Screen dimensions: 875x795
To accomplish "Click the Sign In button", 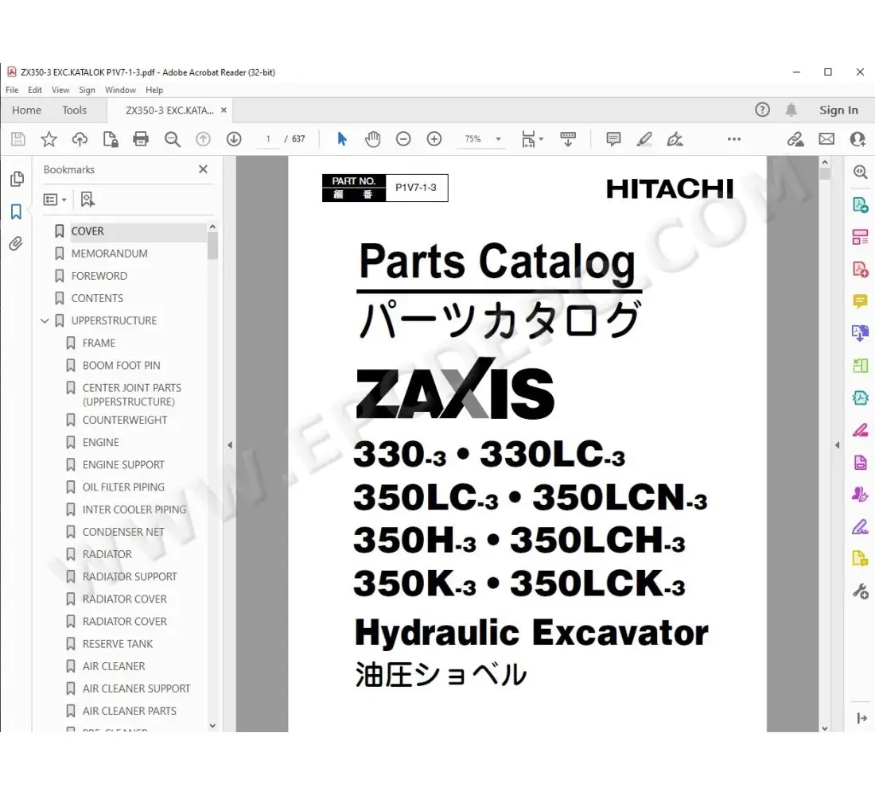I will pos(838,111).
